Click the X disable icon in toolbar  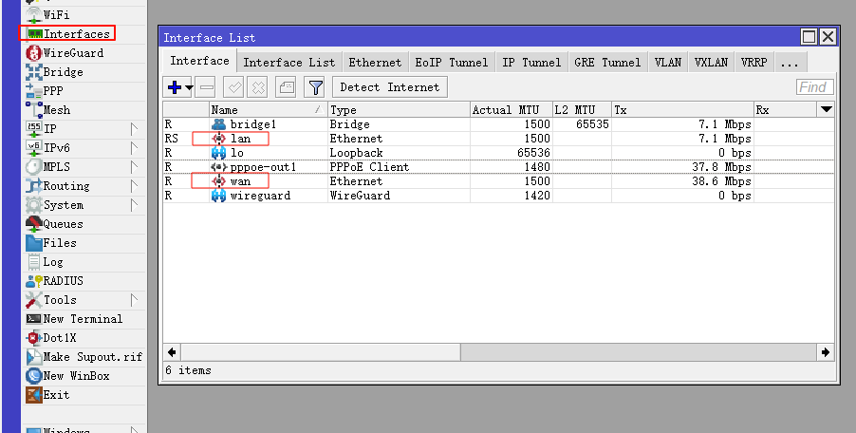click(x=257, y=87)
